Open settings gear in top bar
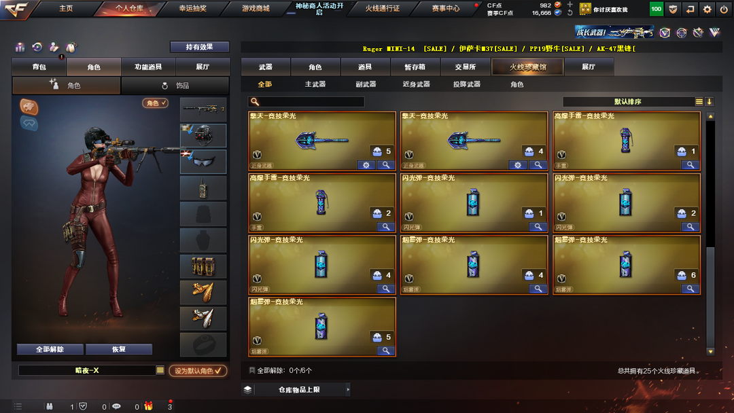Screen dimensions: 734x413 (707, 9)
